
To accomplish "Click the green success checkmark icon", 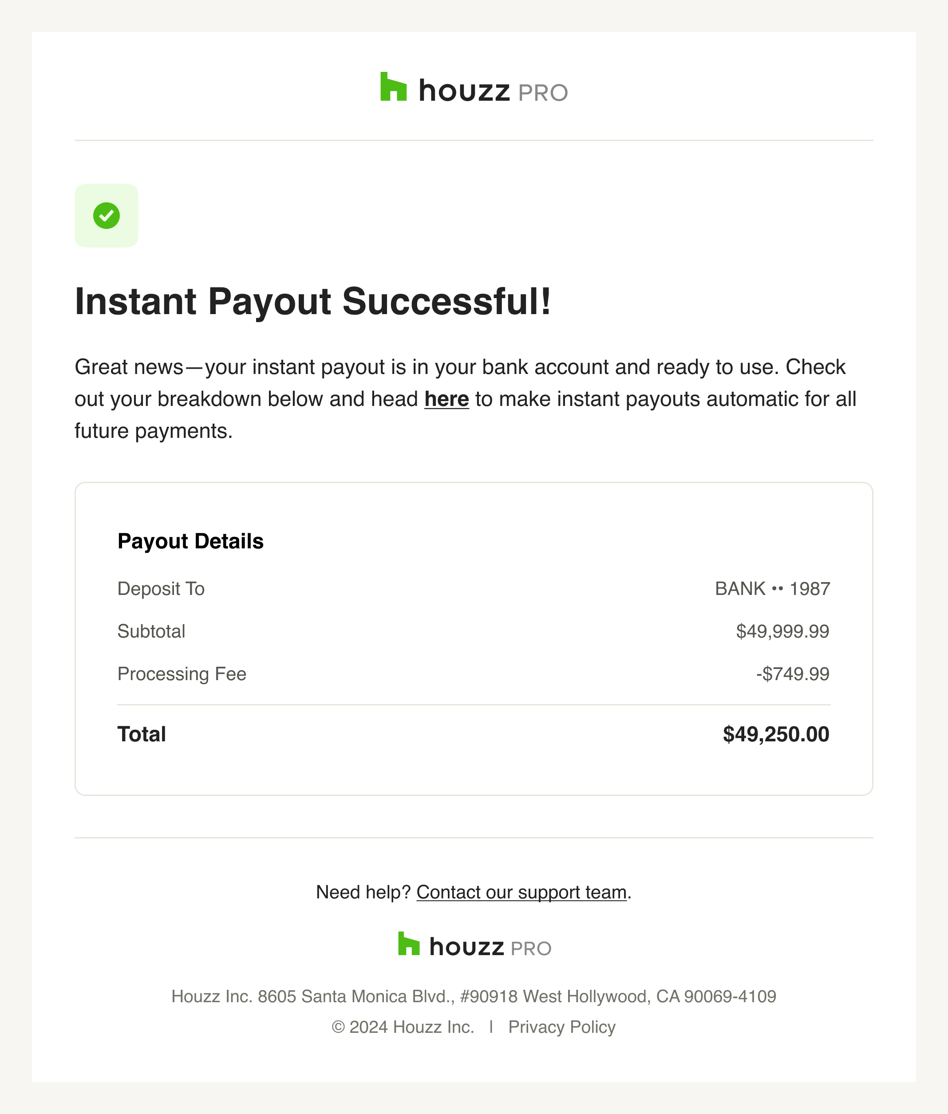I will click(x=107, y=215).
